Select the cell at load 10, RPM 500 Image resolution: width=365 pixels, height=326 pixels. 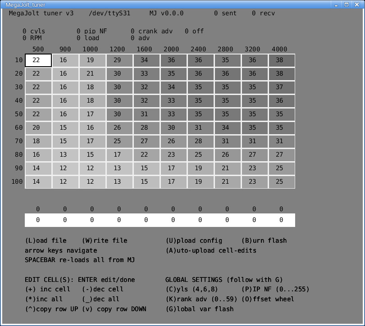click(38, 60)
